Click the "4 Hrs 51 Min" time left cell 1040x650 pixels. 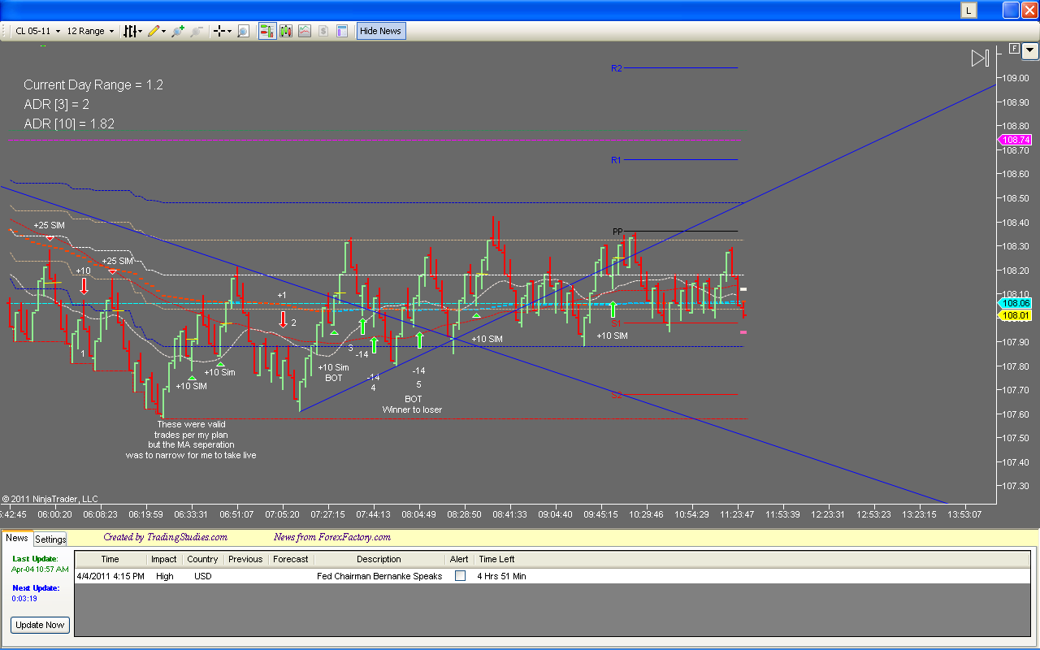(502, 576)
